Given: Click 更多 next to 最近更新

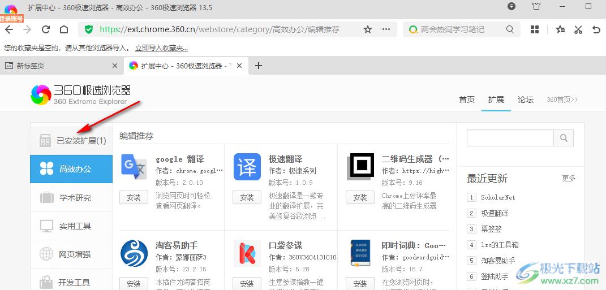Looking at the screenshot, I should (569, 179).
